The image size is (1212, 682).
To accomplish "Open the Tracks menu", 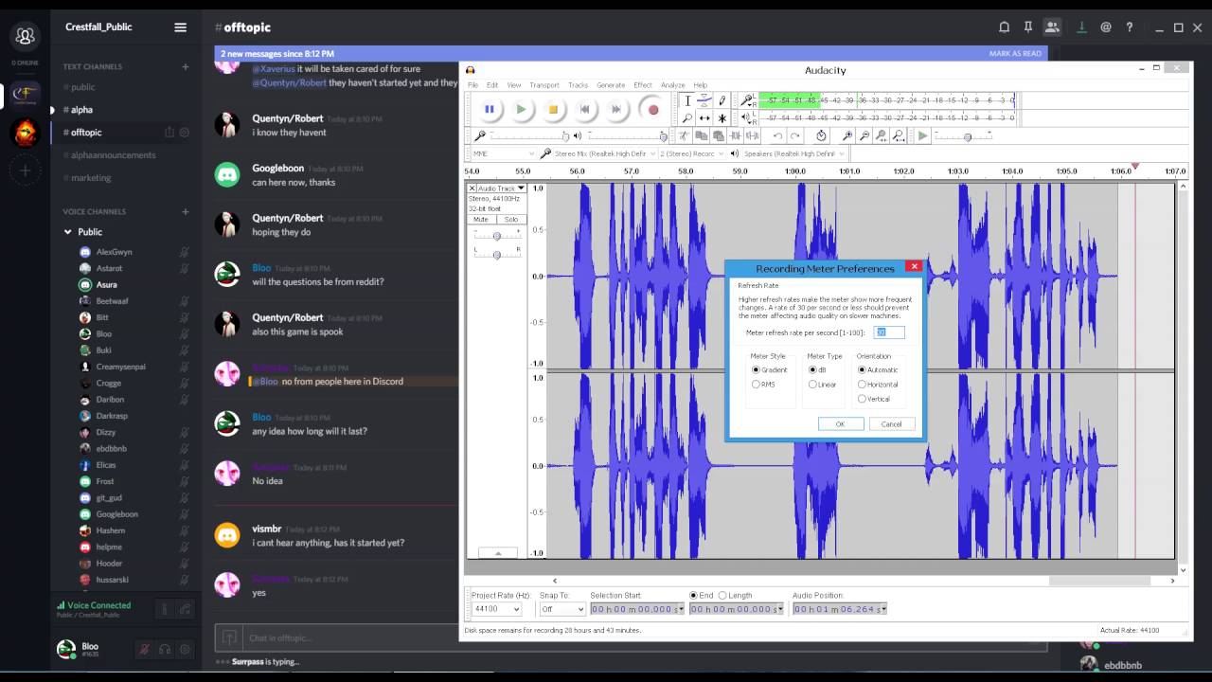I will click(578, 85).
